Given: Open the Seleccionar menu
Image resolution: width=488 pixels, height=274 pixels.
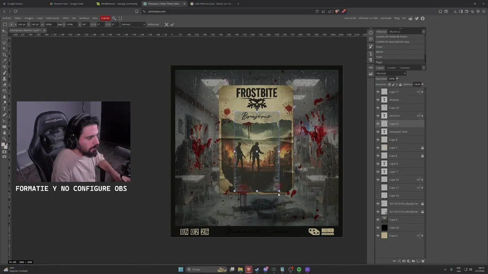Looking at the screenshot, I should click(x=53, y=18).
